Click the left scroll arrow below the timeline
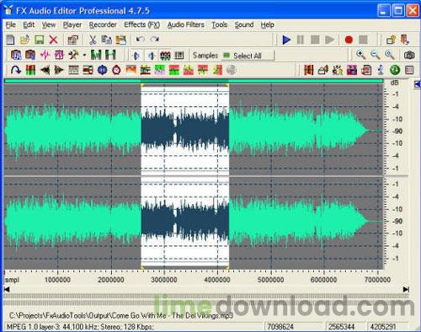 (x=7, y=290)
